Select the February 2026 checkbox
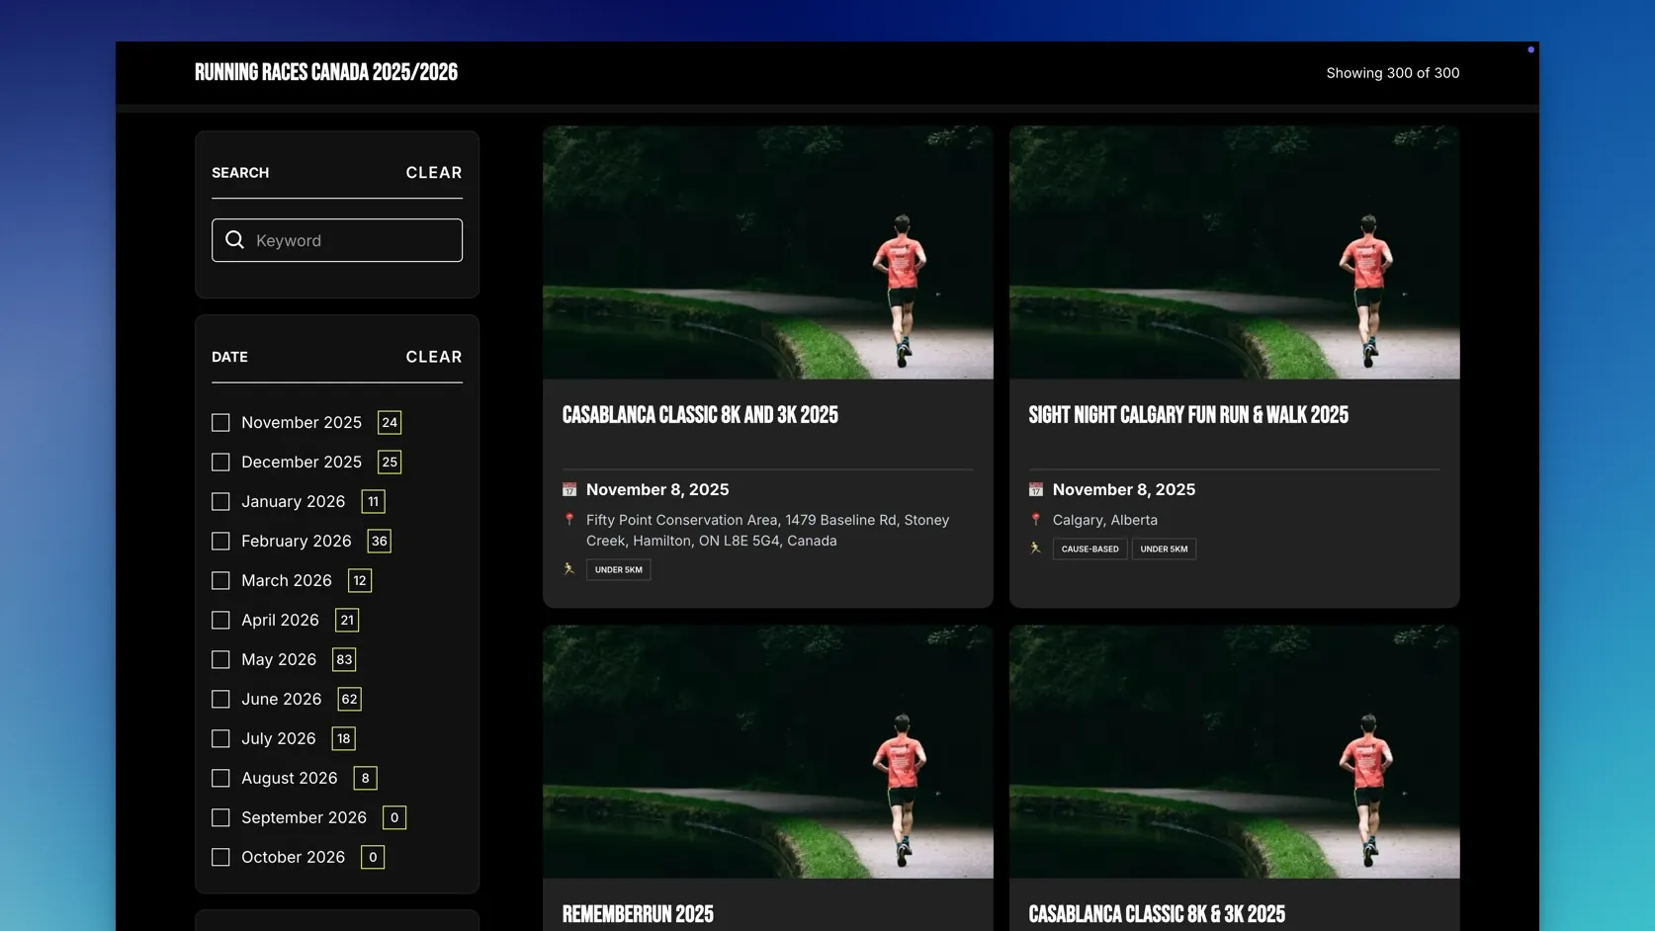 click(x=220, y=541)
